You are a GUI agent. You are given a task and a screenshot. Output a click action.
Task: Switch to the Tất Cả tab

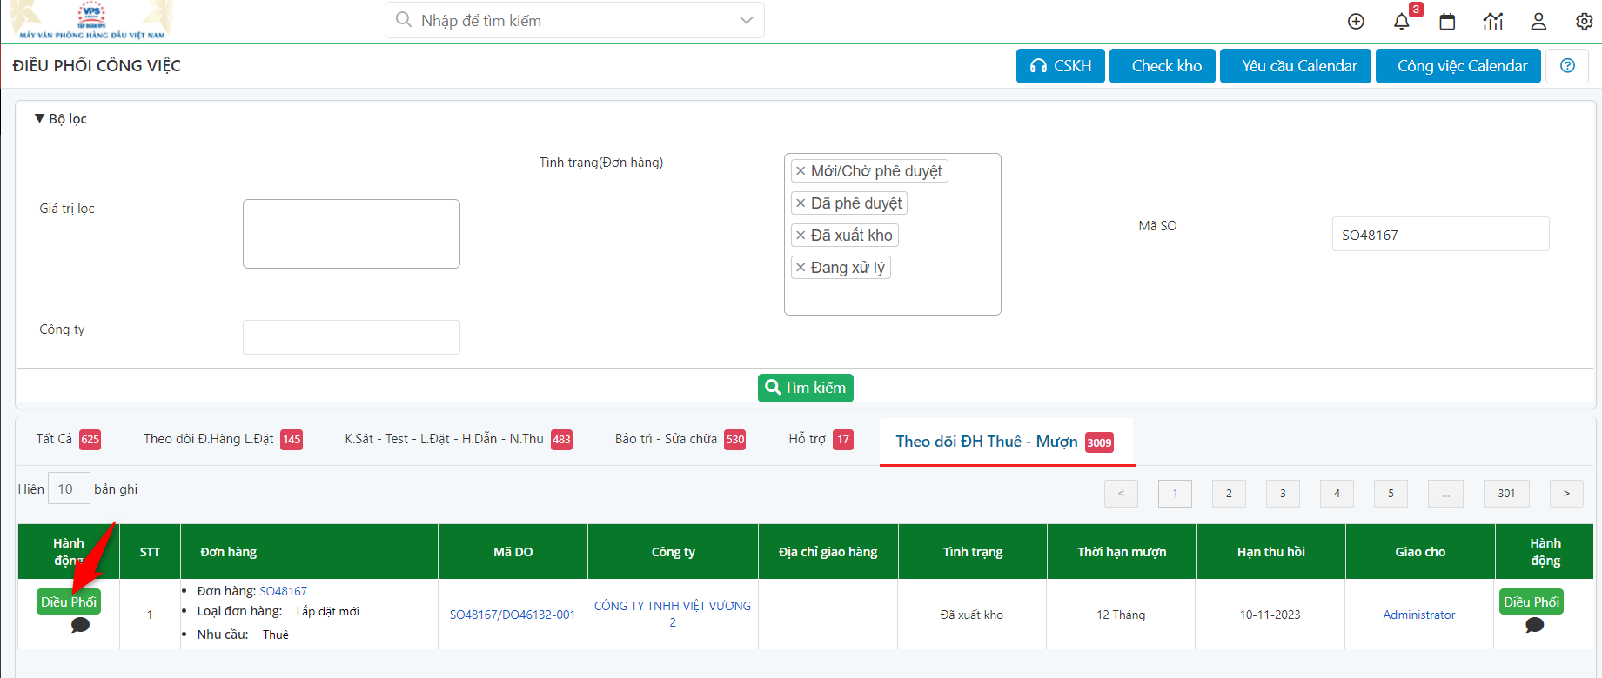click(x=68, y=439)
